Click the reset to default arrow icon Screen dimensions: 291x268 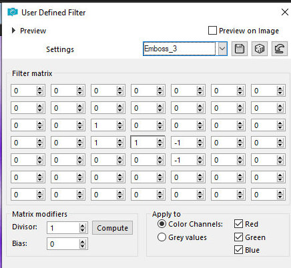(280, 49)
